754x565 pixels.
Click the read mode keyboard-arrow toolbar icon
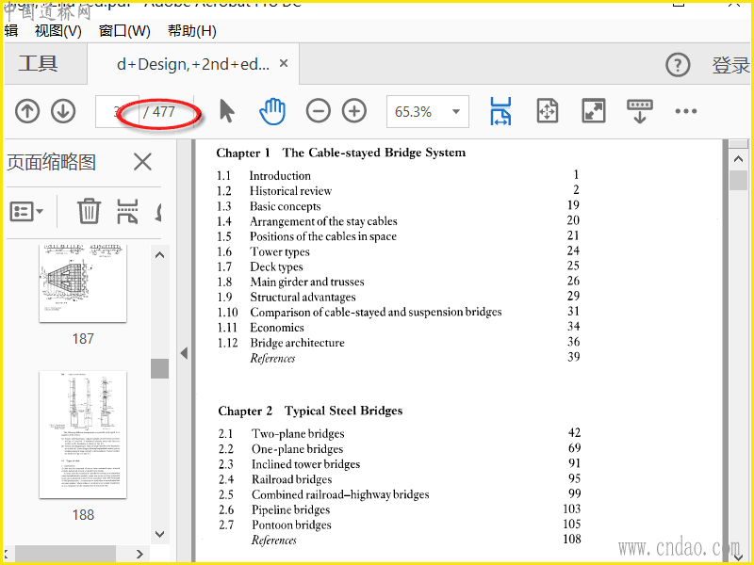point(640,111)
